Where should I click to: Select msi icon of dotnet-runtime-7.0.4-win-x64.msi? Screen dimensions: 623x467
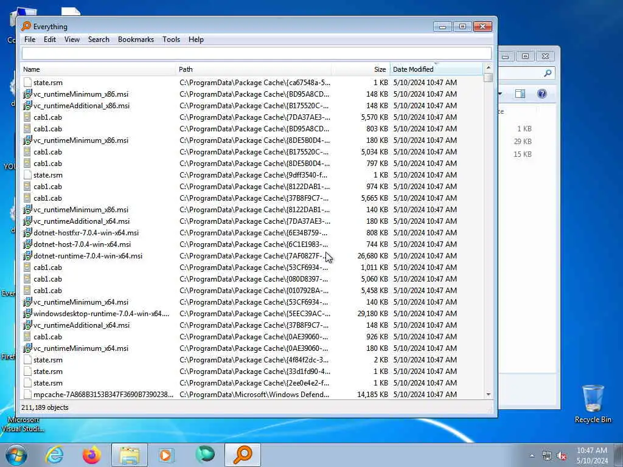tap(27, 256)
